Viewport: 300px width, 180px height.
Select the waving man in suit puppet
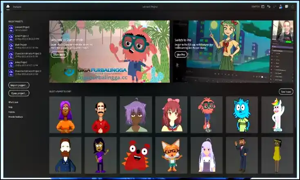pos(242,156)
